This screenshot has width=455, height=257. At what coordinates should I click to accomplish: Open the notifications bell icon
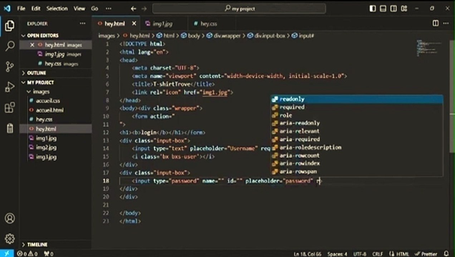[x=447, y=254]
